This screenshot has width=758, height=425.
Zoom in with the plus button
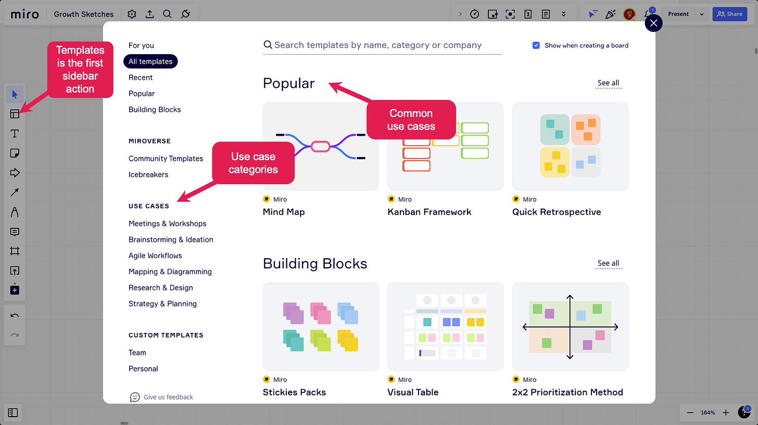pyautogui.click(x=726, y=413)
